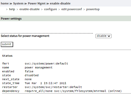This screenshot has height=99, width=131.
Task: Open System breadcrumb link
Action: (18, 3)
